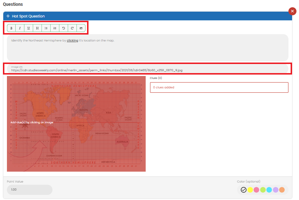
Task: Undo the last edit
Action: (63, 28)
